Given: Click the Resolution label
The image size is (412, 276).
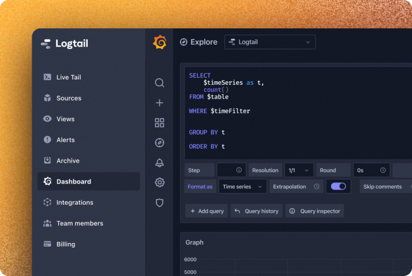Looking at the screenshot, I should pyautogui.click(x=265, y=170).
